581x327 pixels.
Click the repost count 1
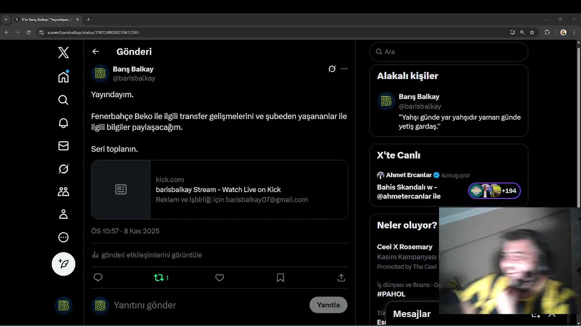pyautogui.click(x=167, y=278)
